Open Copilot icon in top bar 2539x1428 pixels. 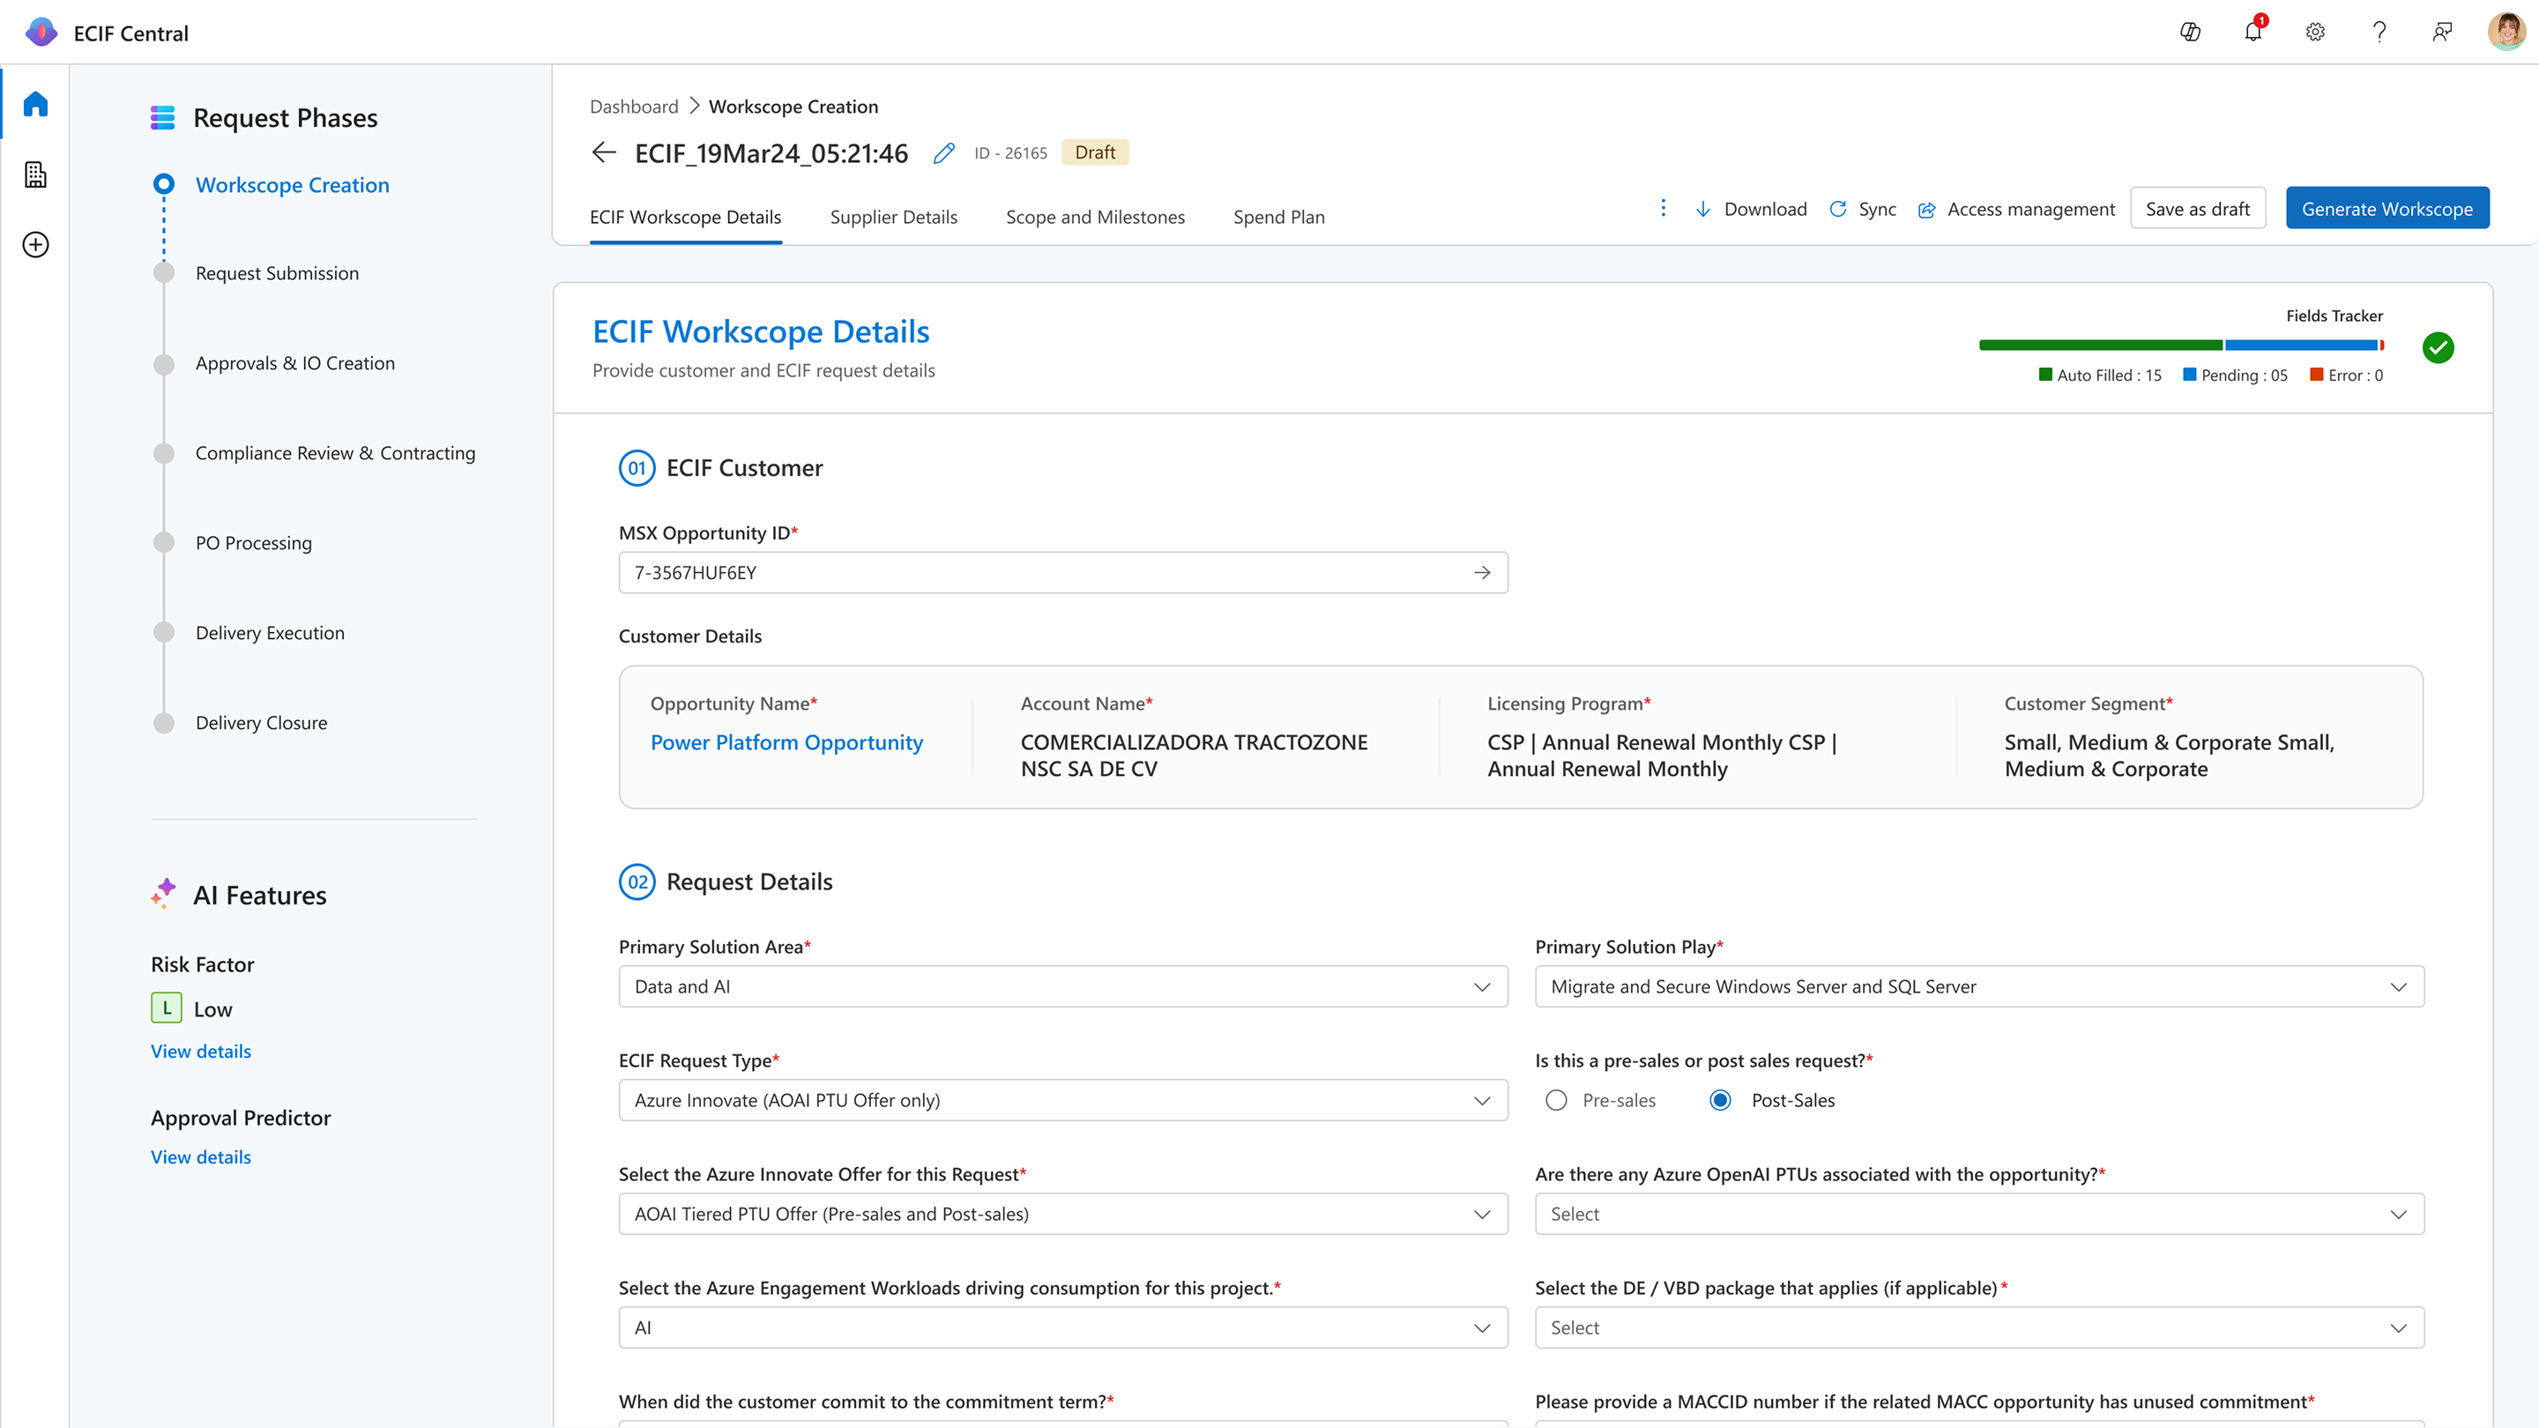[x=2189, y=33]
